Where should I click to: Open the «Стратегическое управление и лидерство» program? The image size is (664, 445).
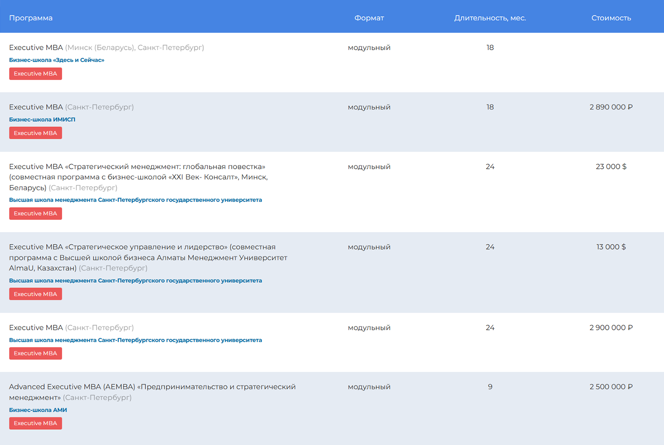click(x=142, y=247)
